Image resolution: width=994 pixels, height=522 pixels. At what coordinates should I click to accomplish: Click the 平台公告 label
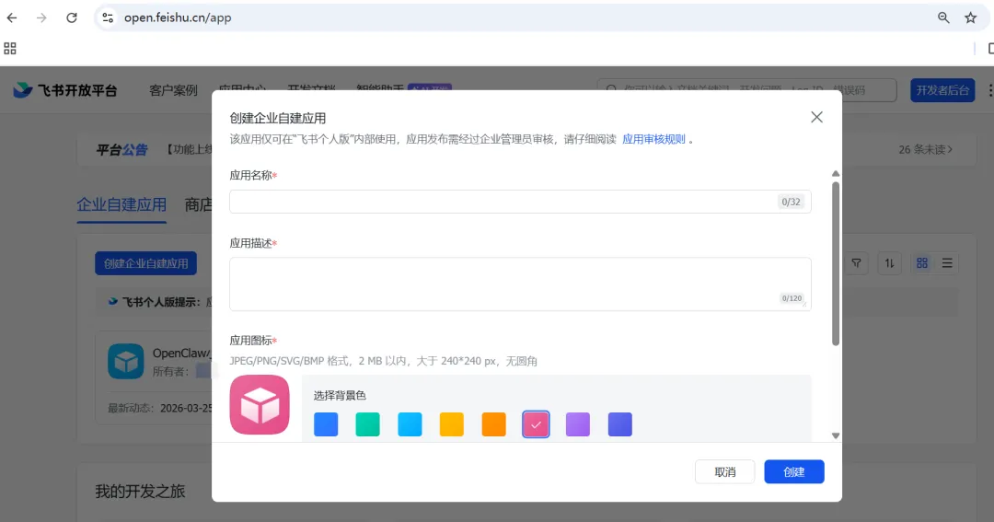coord(121,150)
